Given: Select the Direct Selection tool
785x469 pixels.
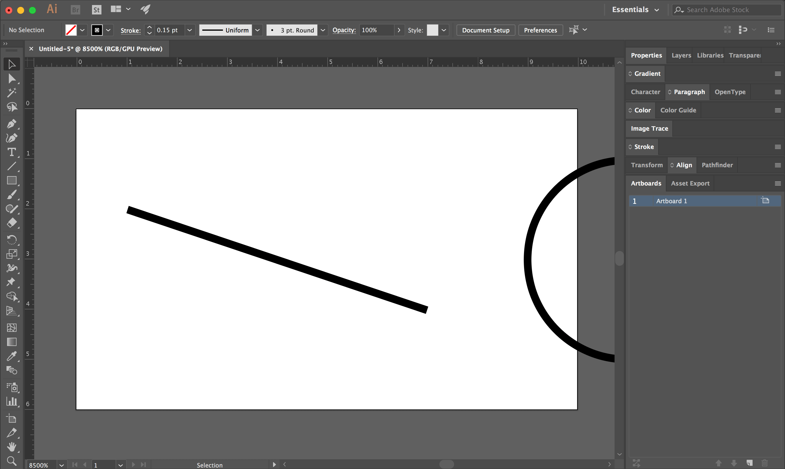Looking at the screenshot, I should 12,78.
